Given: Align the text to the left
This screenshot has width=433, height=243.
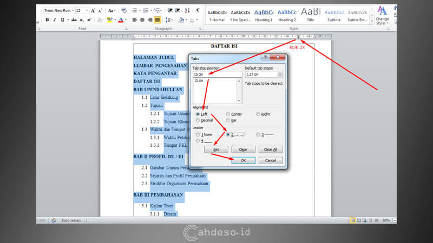Looking at the screenshot, I should tap(134, 20).
